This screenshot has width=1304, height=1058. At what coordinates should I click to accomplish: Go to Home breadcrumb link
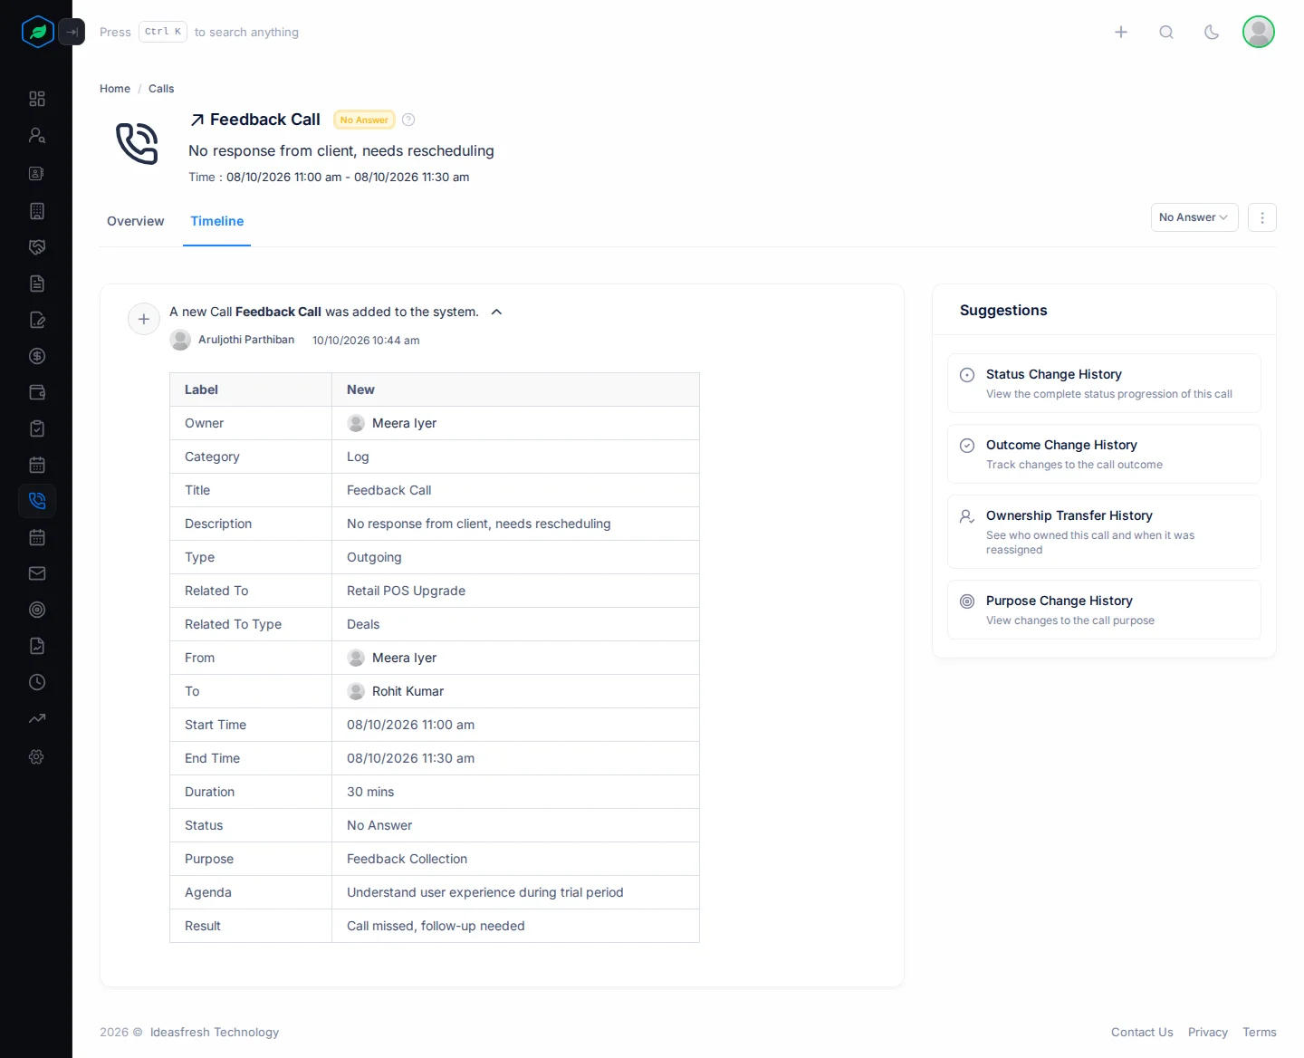(x=115, y=89)
